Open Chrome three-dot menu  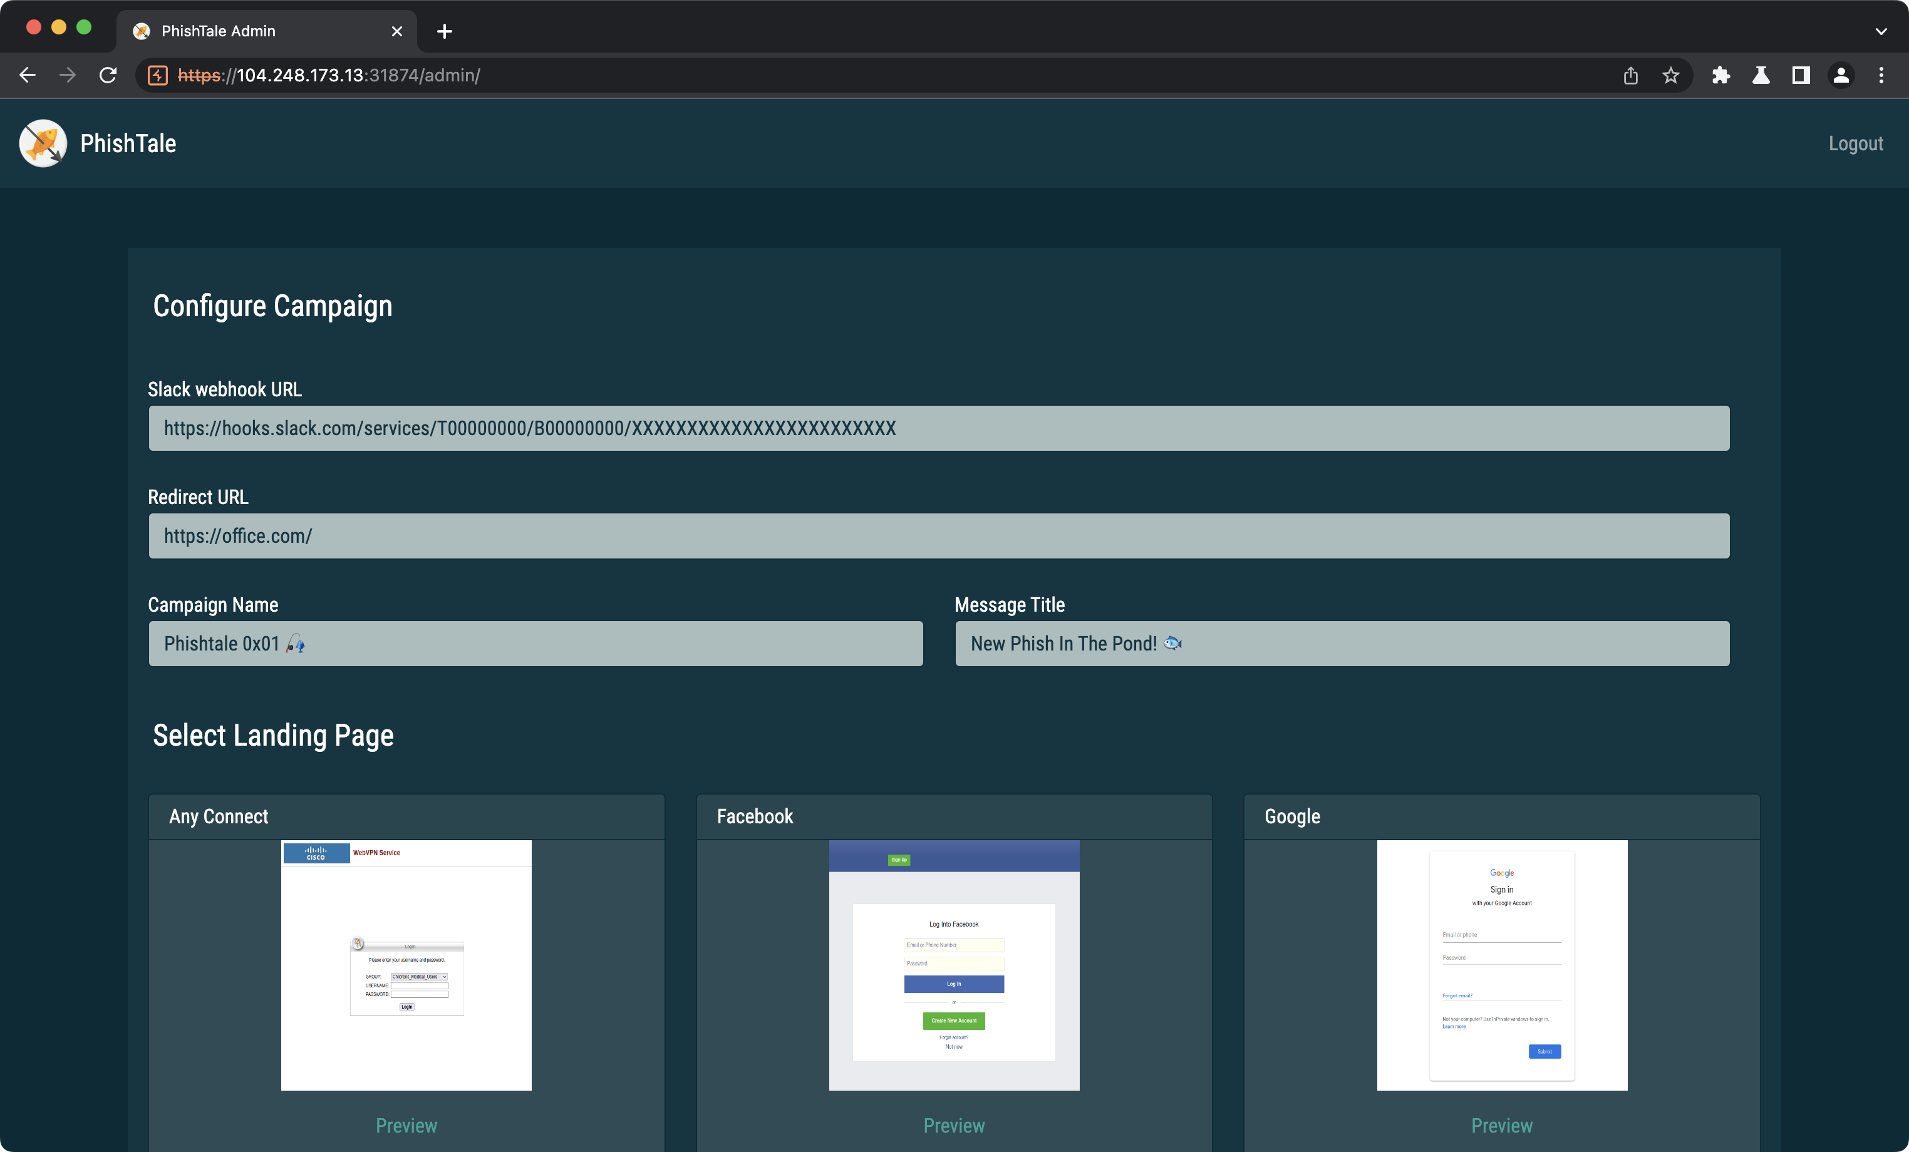(x=1881, y=75)
